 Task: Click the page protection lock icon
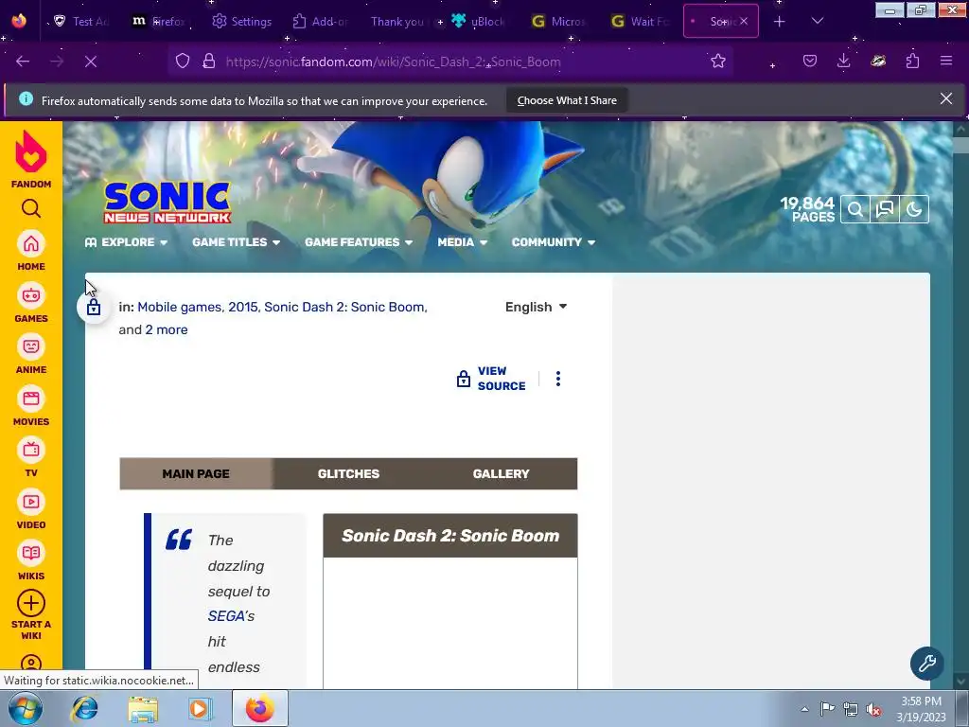click(x=94, y=308)
